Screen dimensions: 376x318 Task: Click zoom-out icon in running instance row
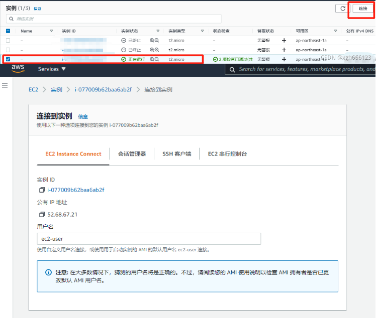[157, 59]
